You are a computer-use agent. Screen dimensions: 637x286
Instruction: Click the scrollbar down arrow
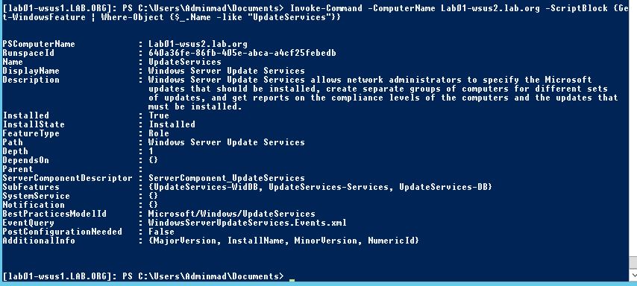coord(633,276)
